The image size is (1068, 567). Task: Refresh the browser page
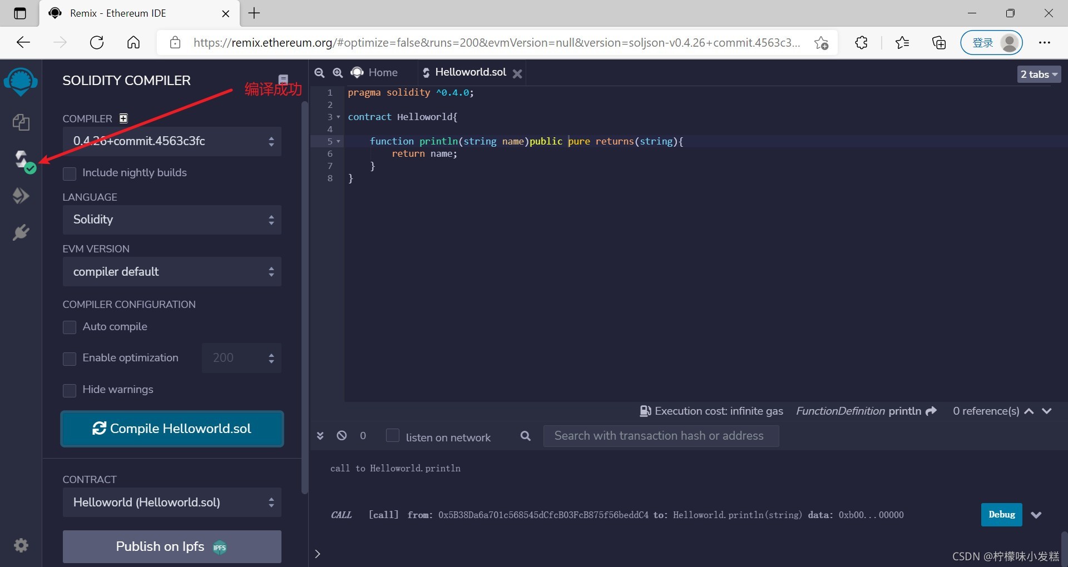pos(97,43)
